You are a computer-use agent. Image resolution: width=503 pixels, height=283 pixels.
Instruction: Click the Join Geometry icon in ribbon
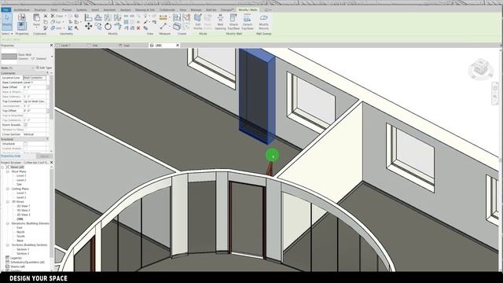coord(53,28)
